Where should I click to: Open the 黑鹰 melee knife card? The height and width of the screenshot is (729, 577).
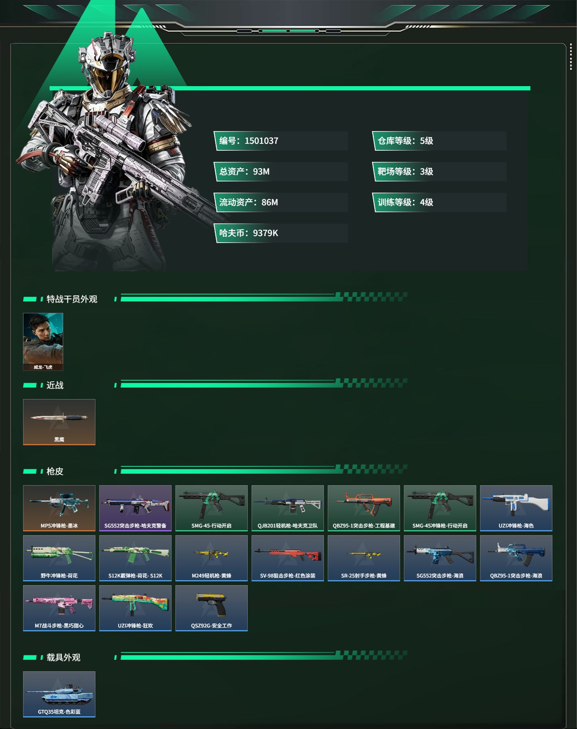[59, 422]
